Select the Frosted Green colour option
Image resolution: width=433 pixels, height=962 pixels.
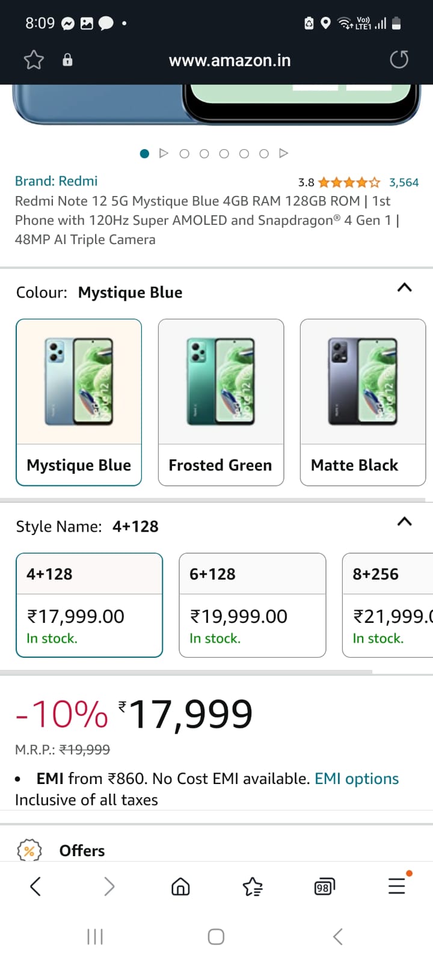pyautogui.click(x=221, y=402)
